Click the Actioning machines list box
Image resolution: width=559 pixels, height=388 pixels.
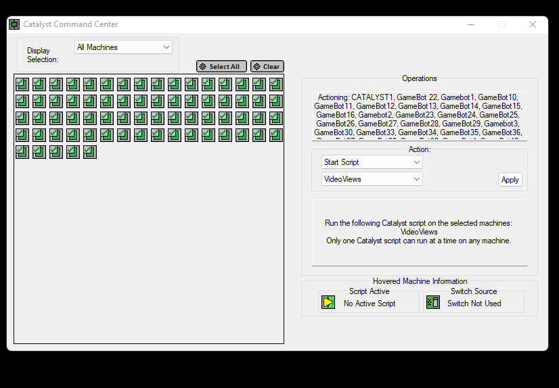point(418,116)
